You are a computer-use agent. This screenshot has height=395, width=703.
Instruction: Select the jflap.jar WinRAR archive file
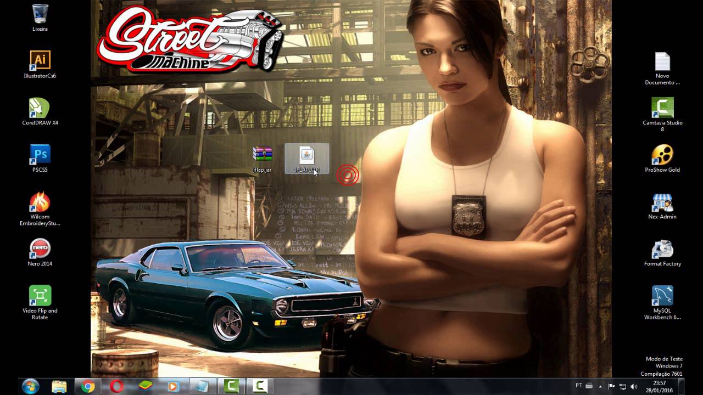tap(263, 160)
